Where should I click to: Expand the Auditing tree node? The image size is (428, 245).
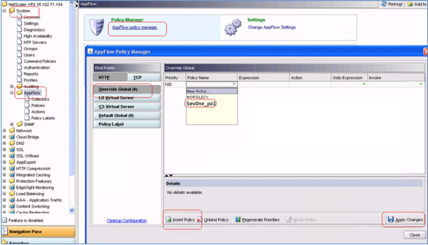12,86
